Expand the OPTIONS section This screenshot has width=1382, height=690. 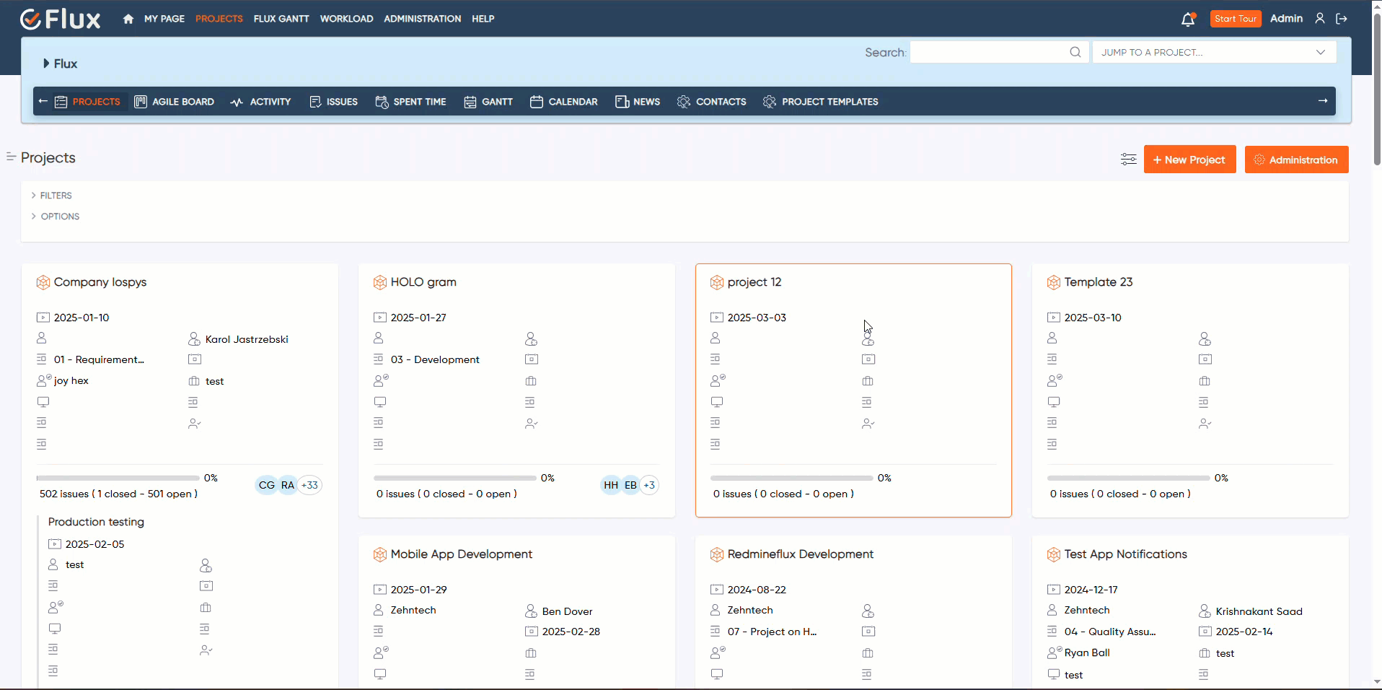(x=56, y=217)
